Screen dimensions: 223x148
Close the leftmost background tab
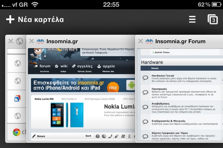tap(11, 41)
